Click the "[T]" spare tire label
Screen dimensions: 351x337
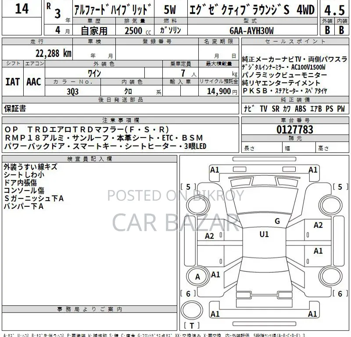click(192, 326)
